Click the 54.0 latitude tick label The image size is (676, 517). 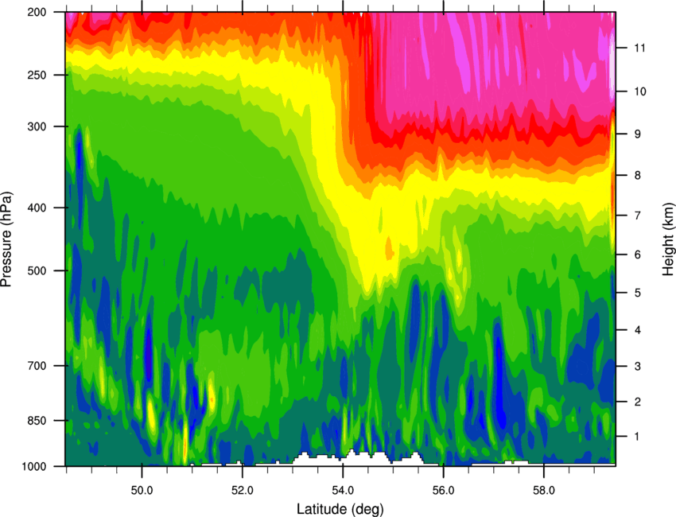coord(343,491)
